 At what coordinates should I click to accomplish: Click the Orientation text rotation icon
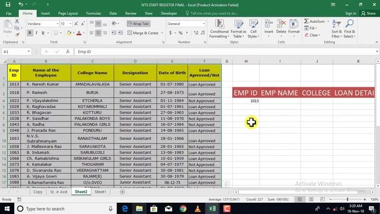(x=114, y=24)
